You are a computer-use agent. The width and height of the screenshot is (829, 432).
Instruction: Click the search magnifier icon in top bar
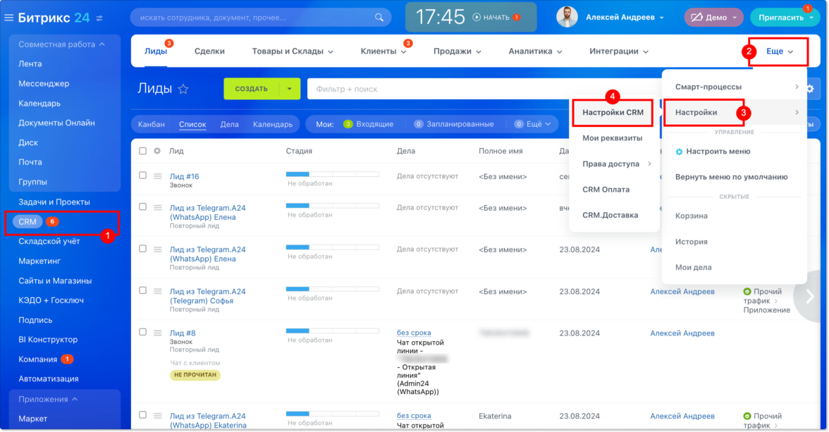[x=379, y=18]
